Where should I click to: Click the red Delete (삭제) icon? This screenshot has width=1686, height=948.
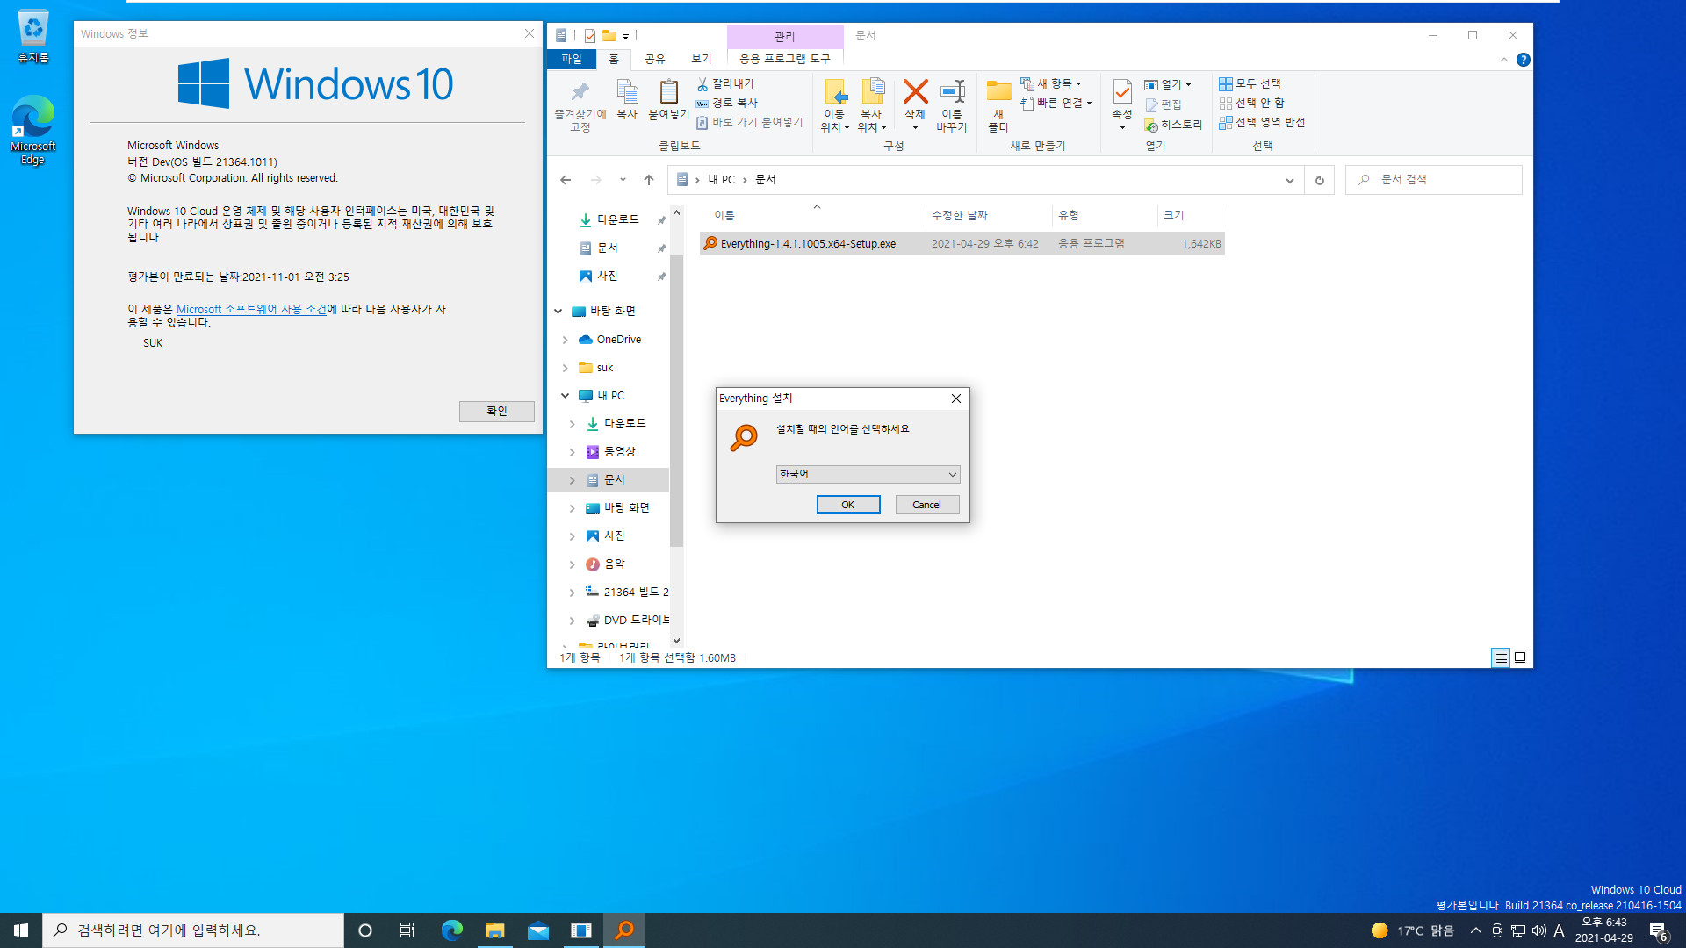click(x=915, y=91)
